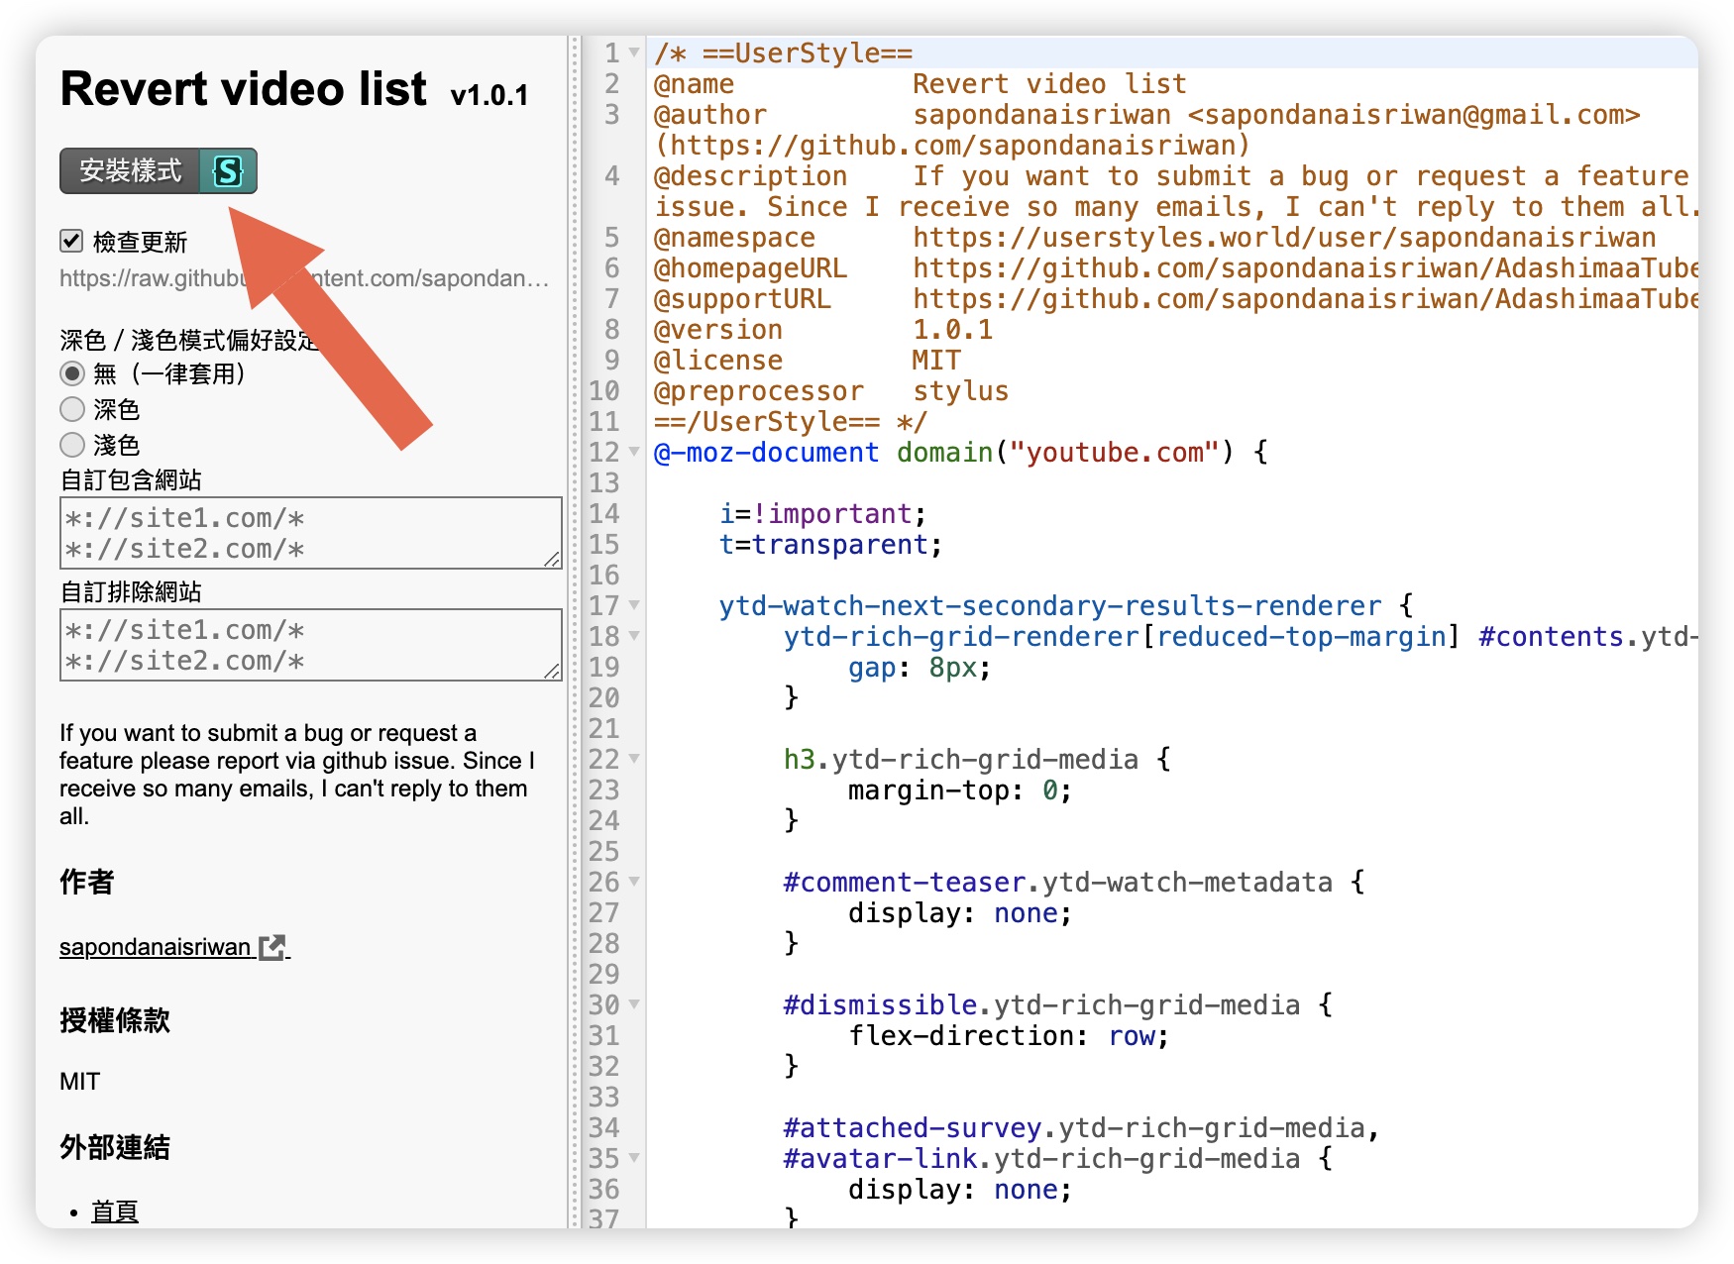Click the ytd-watch-next-secondary-results-renderer line
Viewport: 1734px width, 1264px height.
(1065, 606)
